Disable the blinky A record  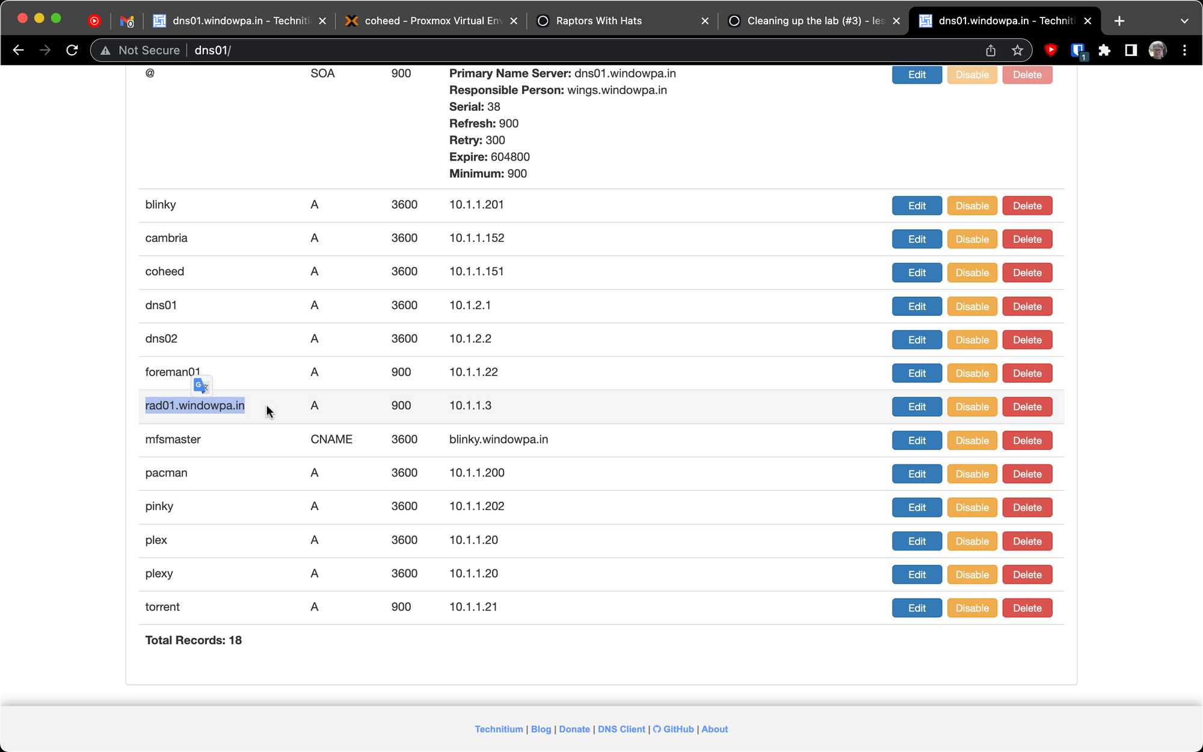tap(971, 206)
